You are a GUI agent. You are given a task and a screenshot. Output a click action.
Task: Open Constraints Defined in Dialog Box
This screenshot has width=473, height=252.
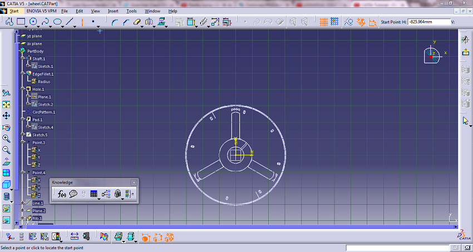coord(180,22)
